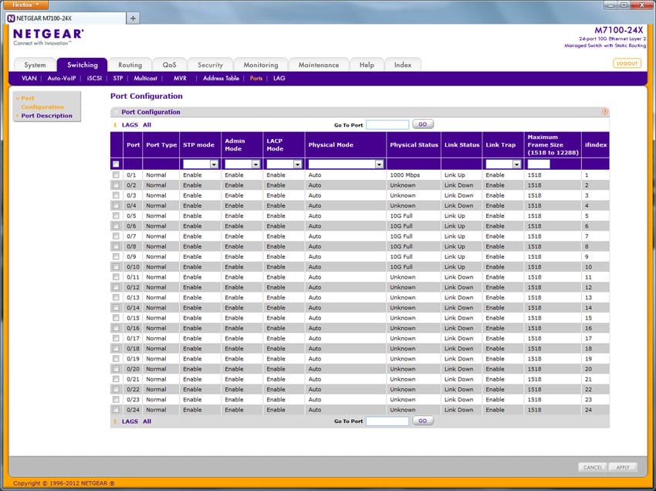Viewport: 656px width, 491px height.
Task: Focus the top Go To Port field
Action: (387, 125)
